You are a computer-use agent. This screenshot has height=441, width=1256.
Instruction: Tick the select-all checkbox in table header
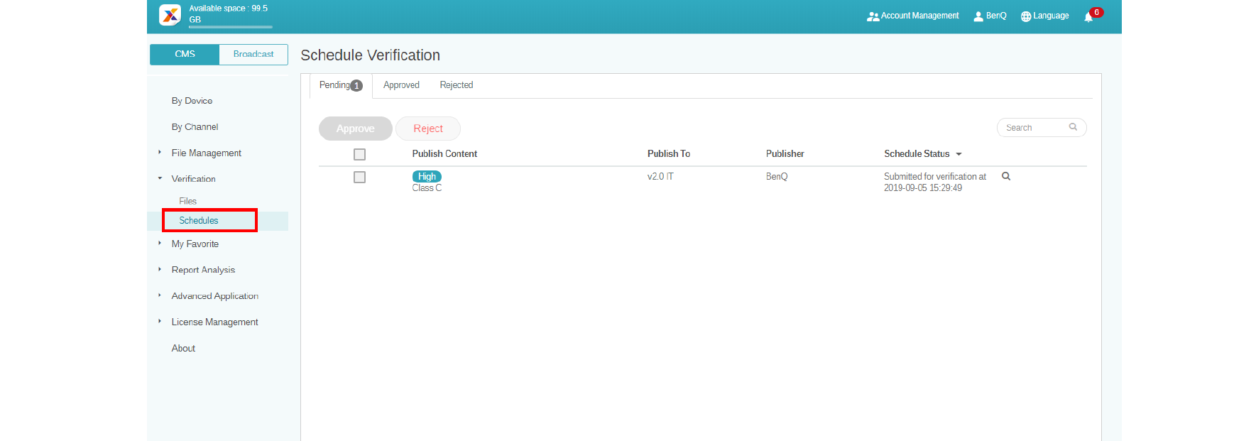(x=360, y=154)
